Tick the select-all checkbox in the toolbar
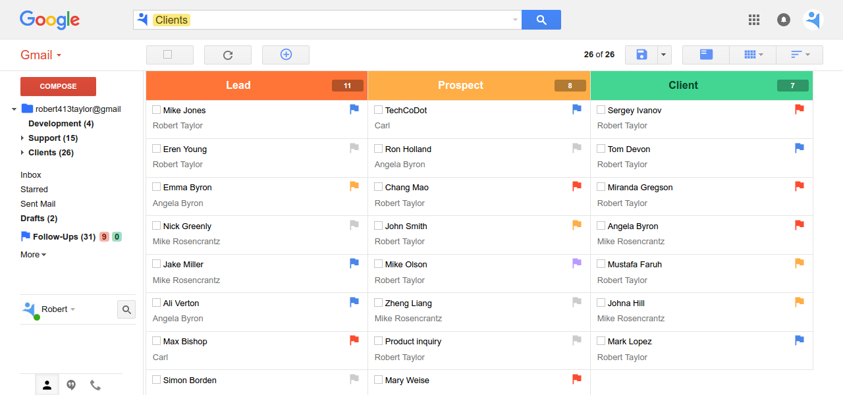Viewport: 843px width, 395px height. coord(167,55)
